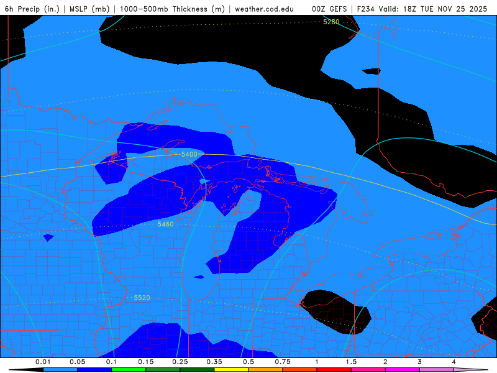The image size is (497, 373).
Task: Select the 'F234' forecast hour label
Action: click(x=367, y=9)
